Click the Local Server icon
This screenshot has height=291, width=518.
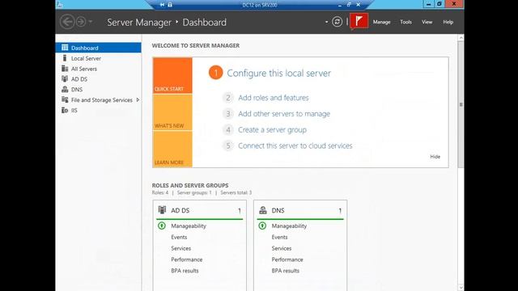65,58
